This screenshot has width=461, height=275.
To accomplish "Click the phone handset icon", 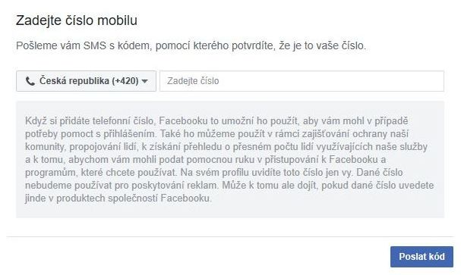I will (x=30, y=81).
